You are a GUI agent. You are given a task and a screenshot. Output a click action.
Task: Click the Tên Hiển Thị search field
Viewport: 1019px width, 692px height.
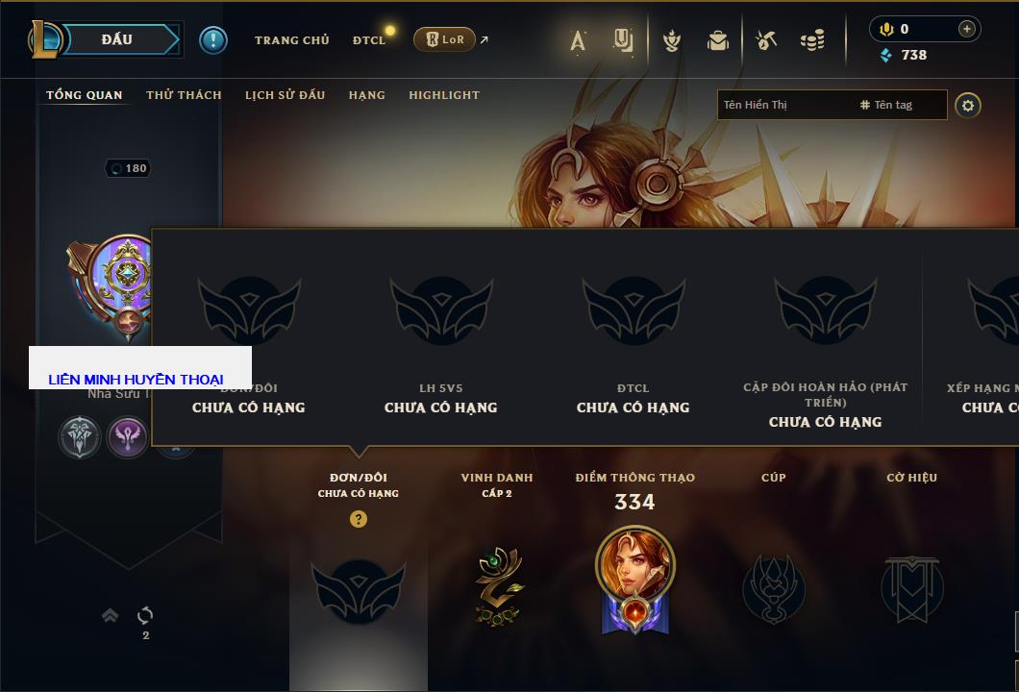click(x=786, y=105)
